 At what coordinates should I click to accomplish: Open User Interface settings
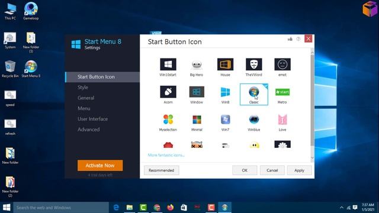point(92,119)
